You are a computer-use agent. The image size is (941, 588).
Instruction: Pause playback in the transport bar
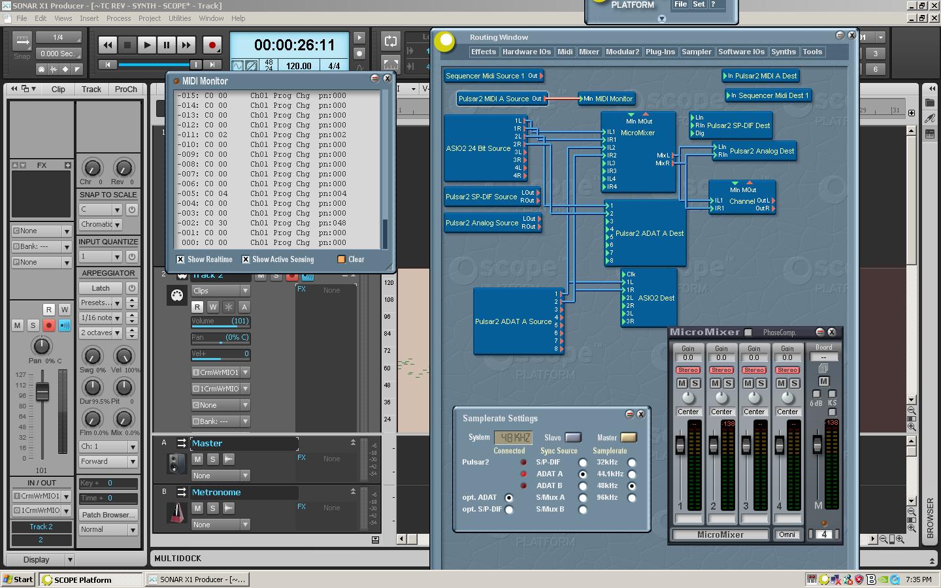pos(167,45)
